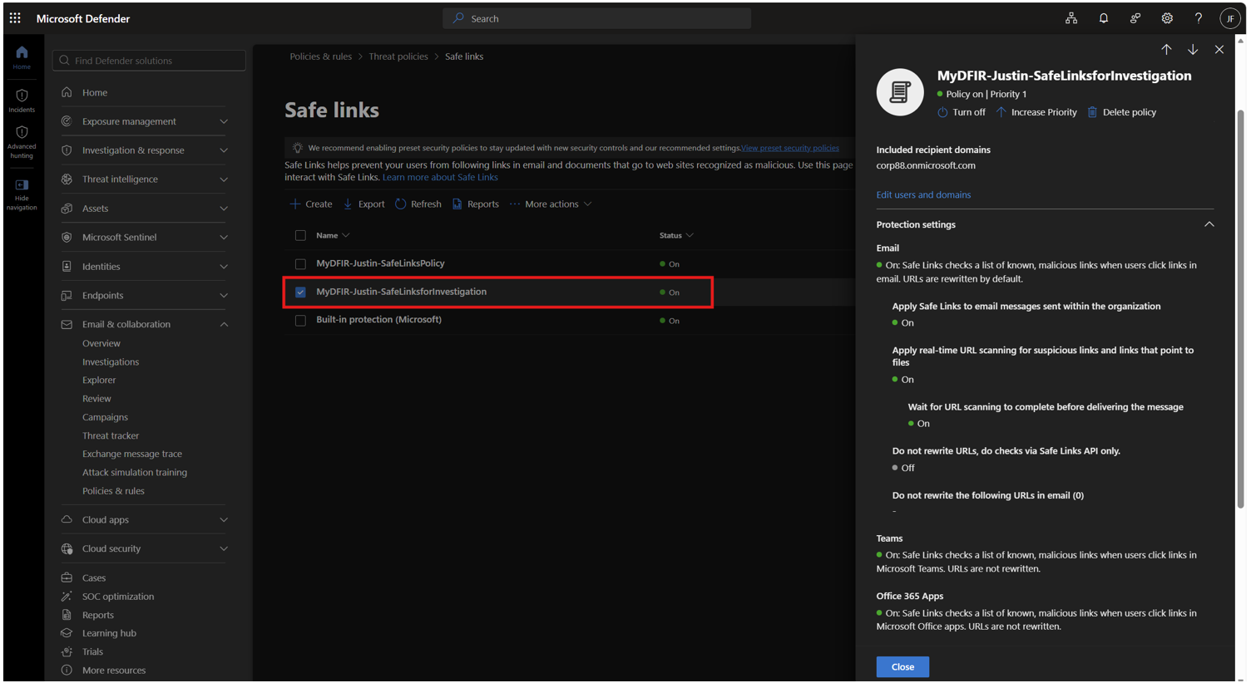The height and width of the screenshot is (683, 1251).
Task: Click Edit users and domains link
Action: [923, 194]
